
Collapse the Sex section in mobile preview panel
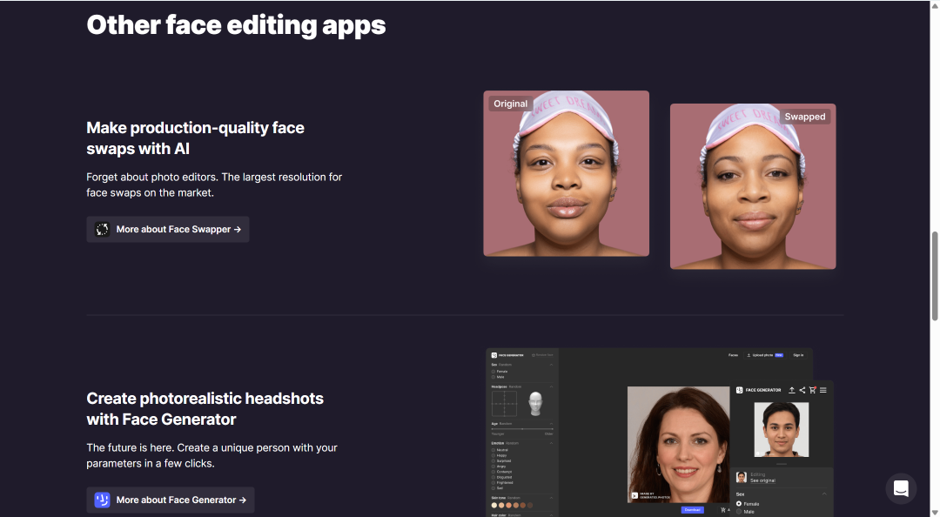[824, 493]
